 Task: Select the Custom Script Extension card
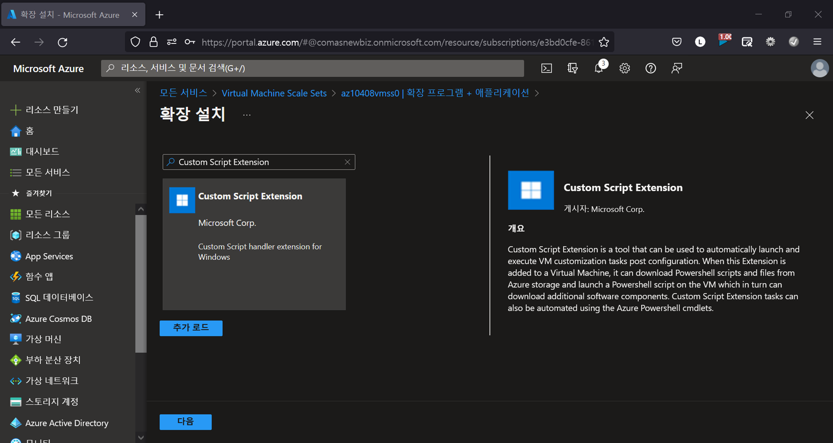click(254, 244)
